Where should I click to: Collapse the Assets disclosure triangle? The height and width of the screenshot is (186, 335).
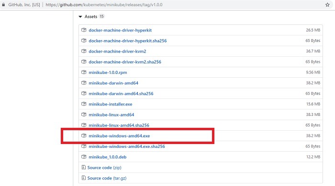pos(80,17)
